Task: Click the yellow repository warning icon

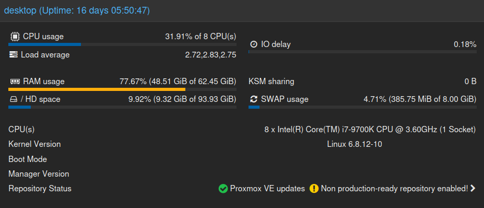Action: click(x=314, y=189)
